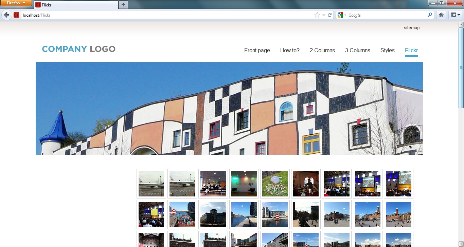Go to the browser home page icon
The width and height of the screenshot is (464, 247).
coord(441,15)
